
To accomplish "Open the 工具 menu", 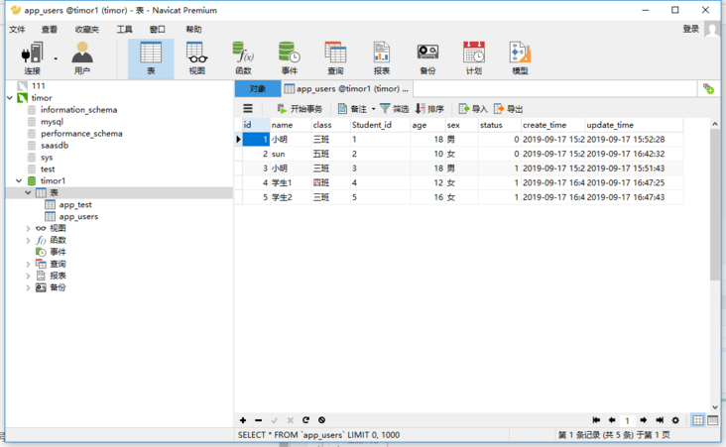I will pyautogui.click(x=125, y=30).
